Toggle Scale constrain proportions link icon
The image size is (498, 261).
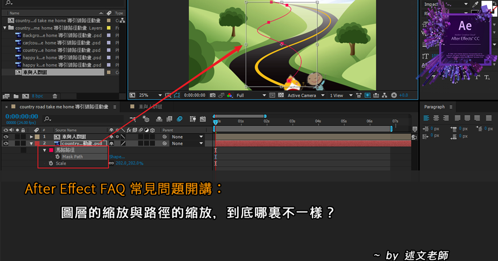click(111, 163)
